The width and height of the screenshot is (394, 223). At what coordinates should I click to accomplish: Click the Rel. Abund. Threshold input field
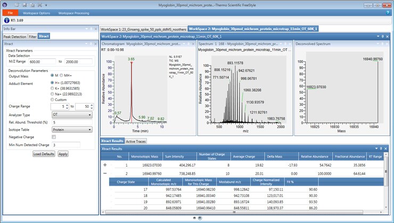[x=72, y=122]
